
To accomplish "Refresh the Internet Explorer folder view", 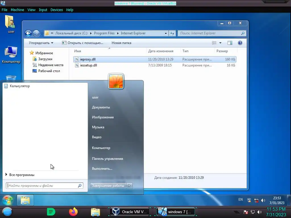I will coord(172,33).
